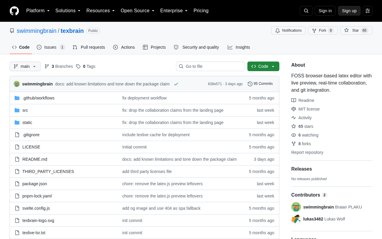Expand the Resources menu
Image resolution: width=382 pixels, height=239 pixels.
(x=101, y=11)
